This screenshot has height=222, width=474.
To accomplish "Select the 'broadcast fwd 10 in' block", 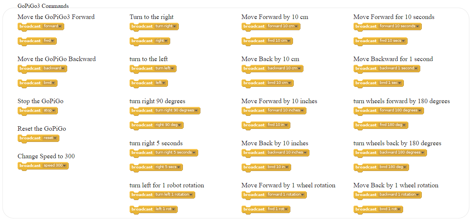I will coord(266,125).
